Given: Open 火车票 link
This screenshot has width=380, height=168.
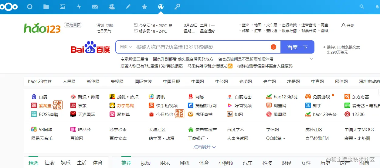Looking at the screenshot, I should click(272, 25).
